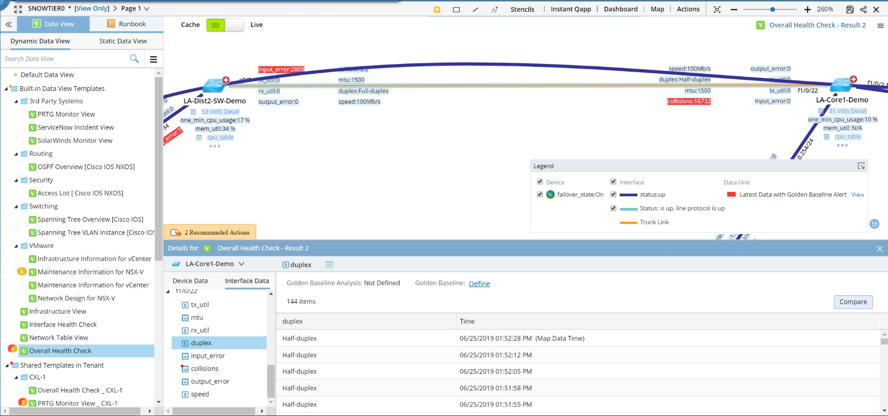Uncheck the Device checkbox in Legend
Screen dimensions: 888x416
click(x=540, y=182)
